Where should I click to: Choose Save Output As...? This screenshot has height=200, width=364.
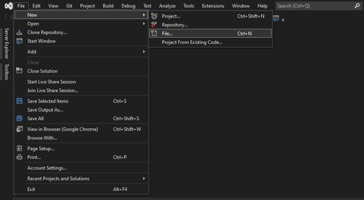[81, 110]
